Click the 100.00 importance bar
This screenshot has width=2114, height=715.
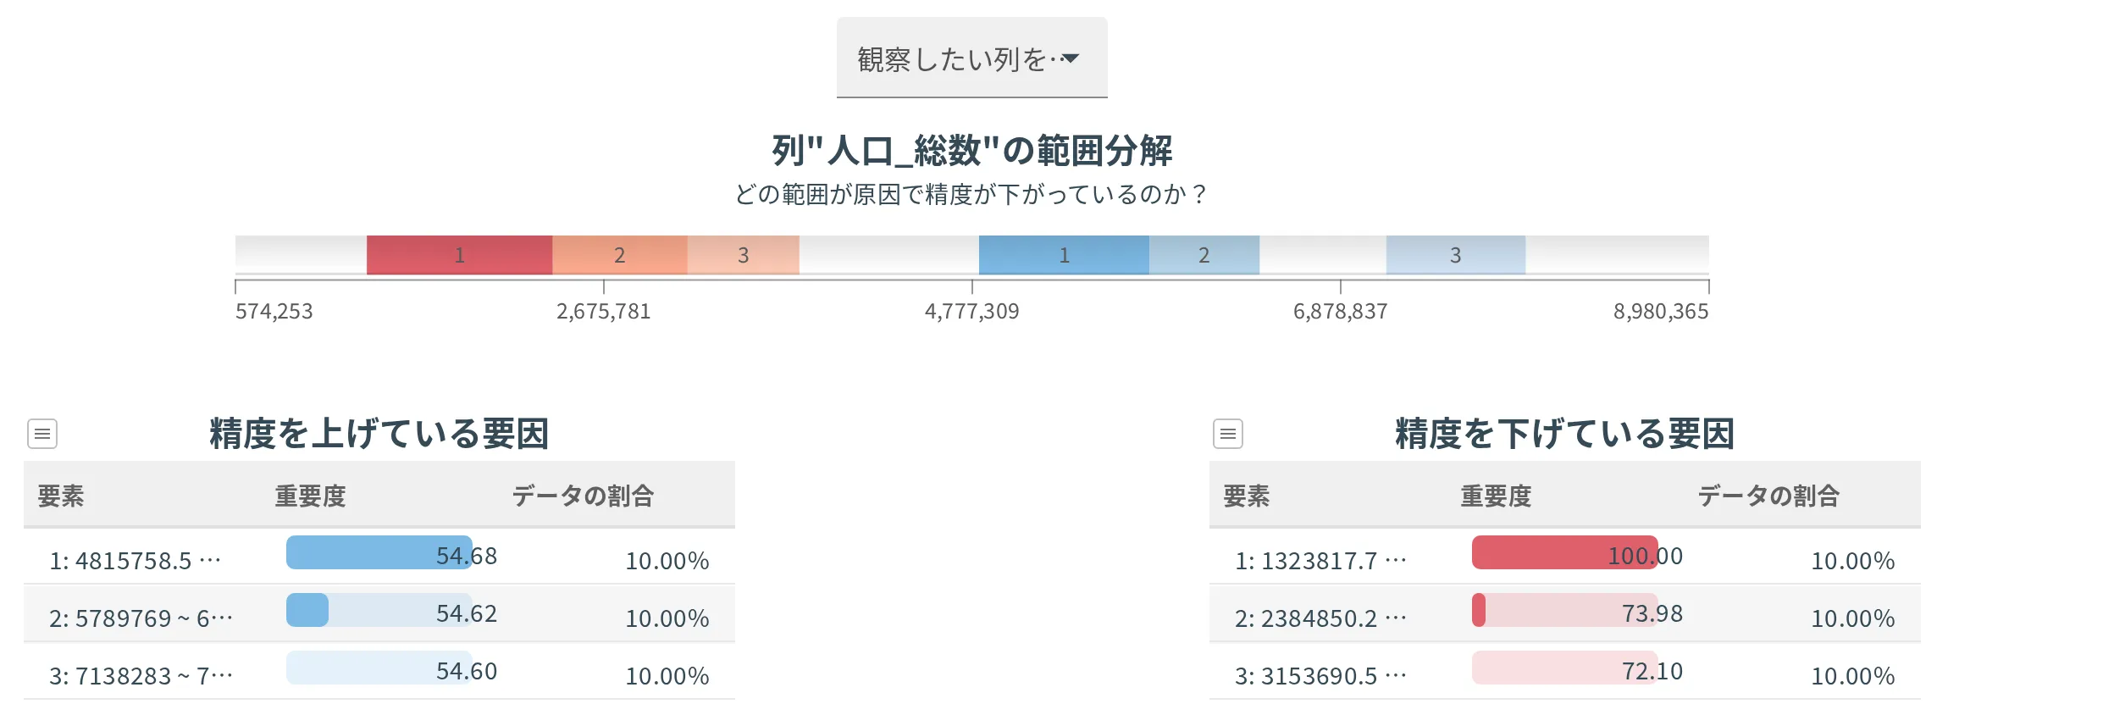coord(1565,552)
